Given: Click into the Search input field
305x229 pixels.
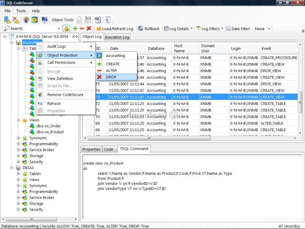Looking at the screenshot, I should (x=40, y=29).
